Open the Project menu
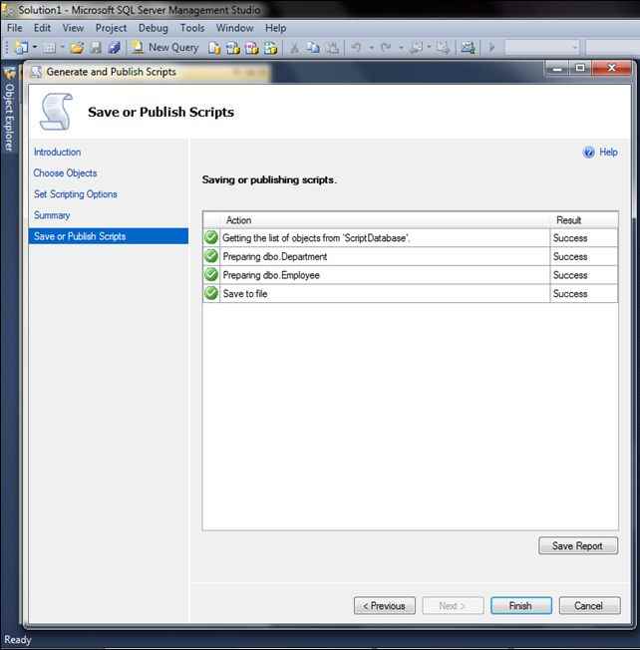This screenshot has height=650, width=640. [111, 28]
